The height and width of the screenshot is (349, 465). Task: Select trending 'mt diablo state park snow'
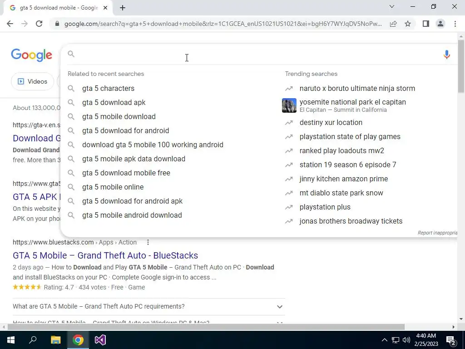point(341,193)
